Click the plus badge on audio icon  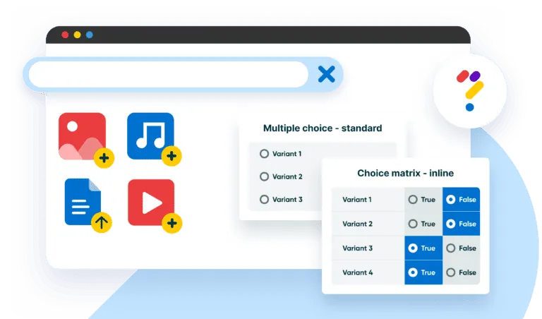[x=171, y=156]
